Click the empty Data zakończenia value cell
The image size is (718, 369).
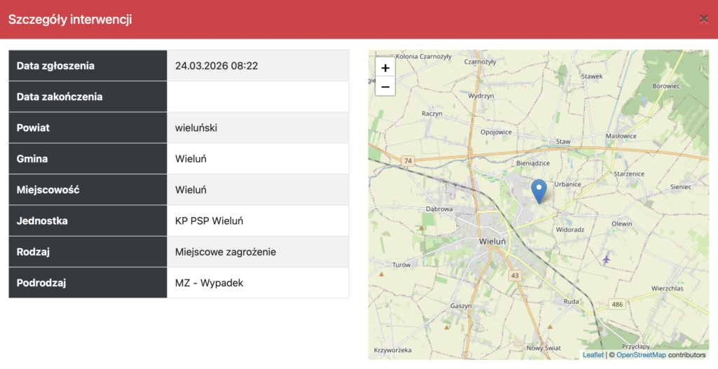pyautogui.click(x=258, y=97)
